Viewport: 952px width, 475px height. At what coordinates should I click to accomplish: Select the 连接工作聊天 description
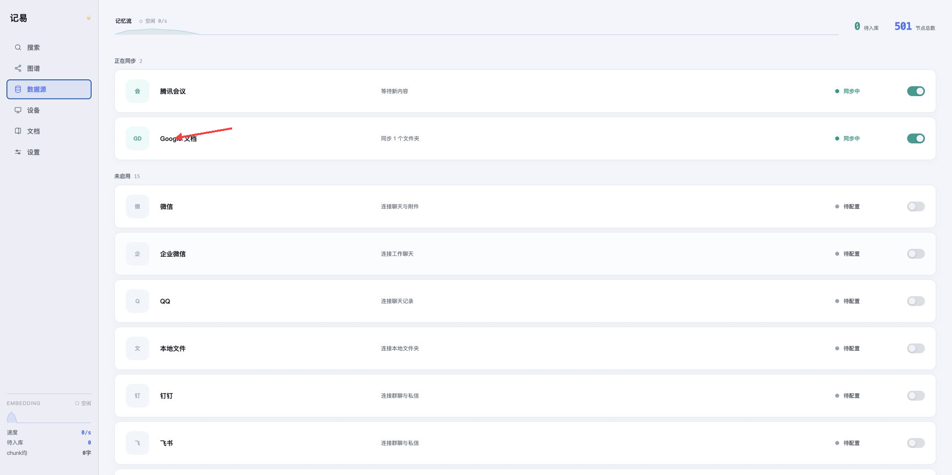[397, 254]
